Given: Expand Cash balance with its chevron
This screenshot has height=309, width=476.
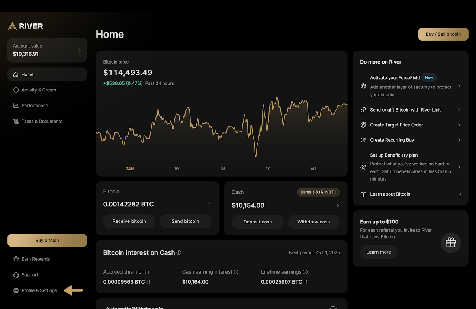Looking at the screenshot, I should [338, 205].
